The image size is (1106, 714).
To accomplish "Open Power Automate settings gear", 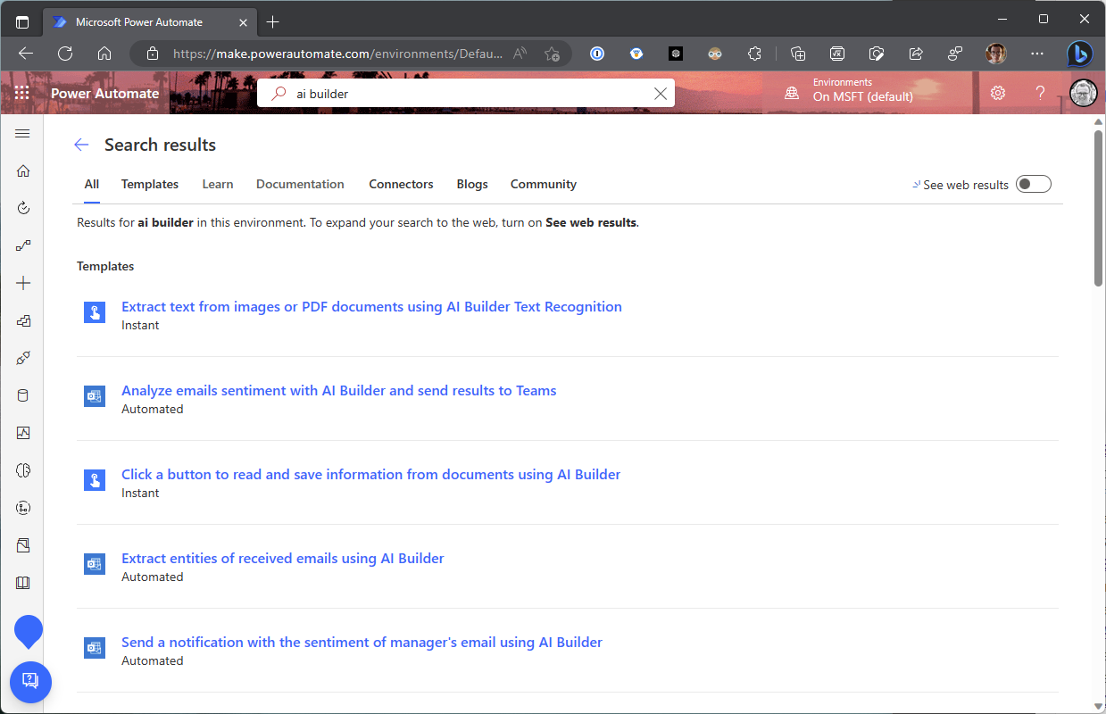I will pos(998,93).
